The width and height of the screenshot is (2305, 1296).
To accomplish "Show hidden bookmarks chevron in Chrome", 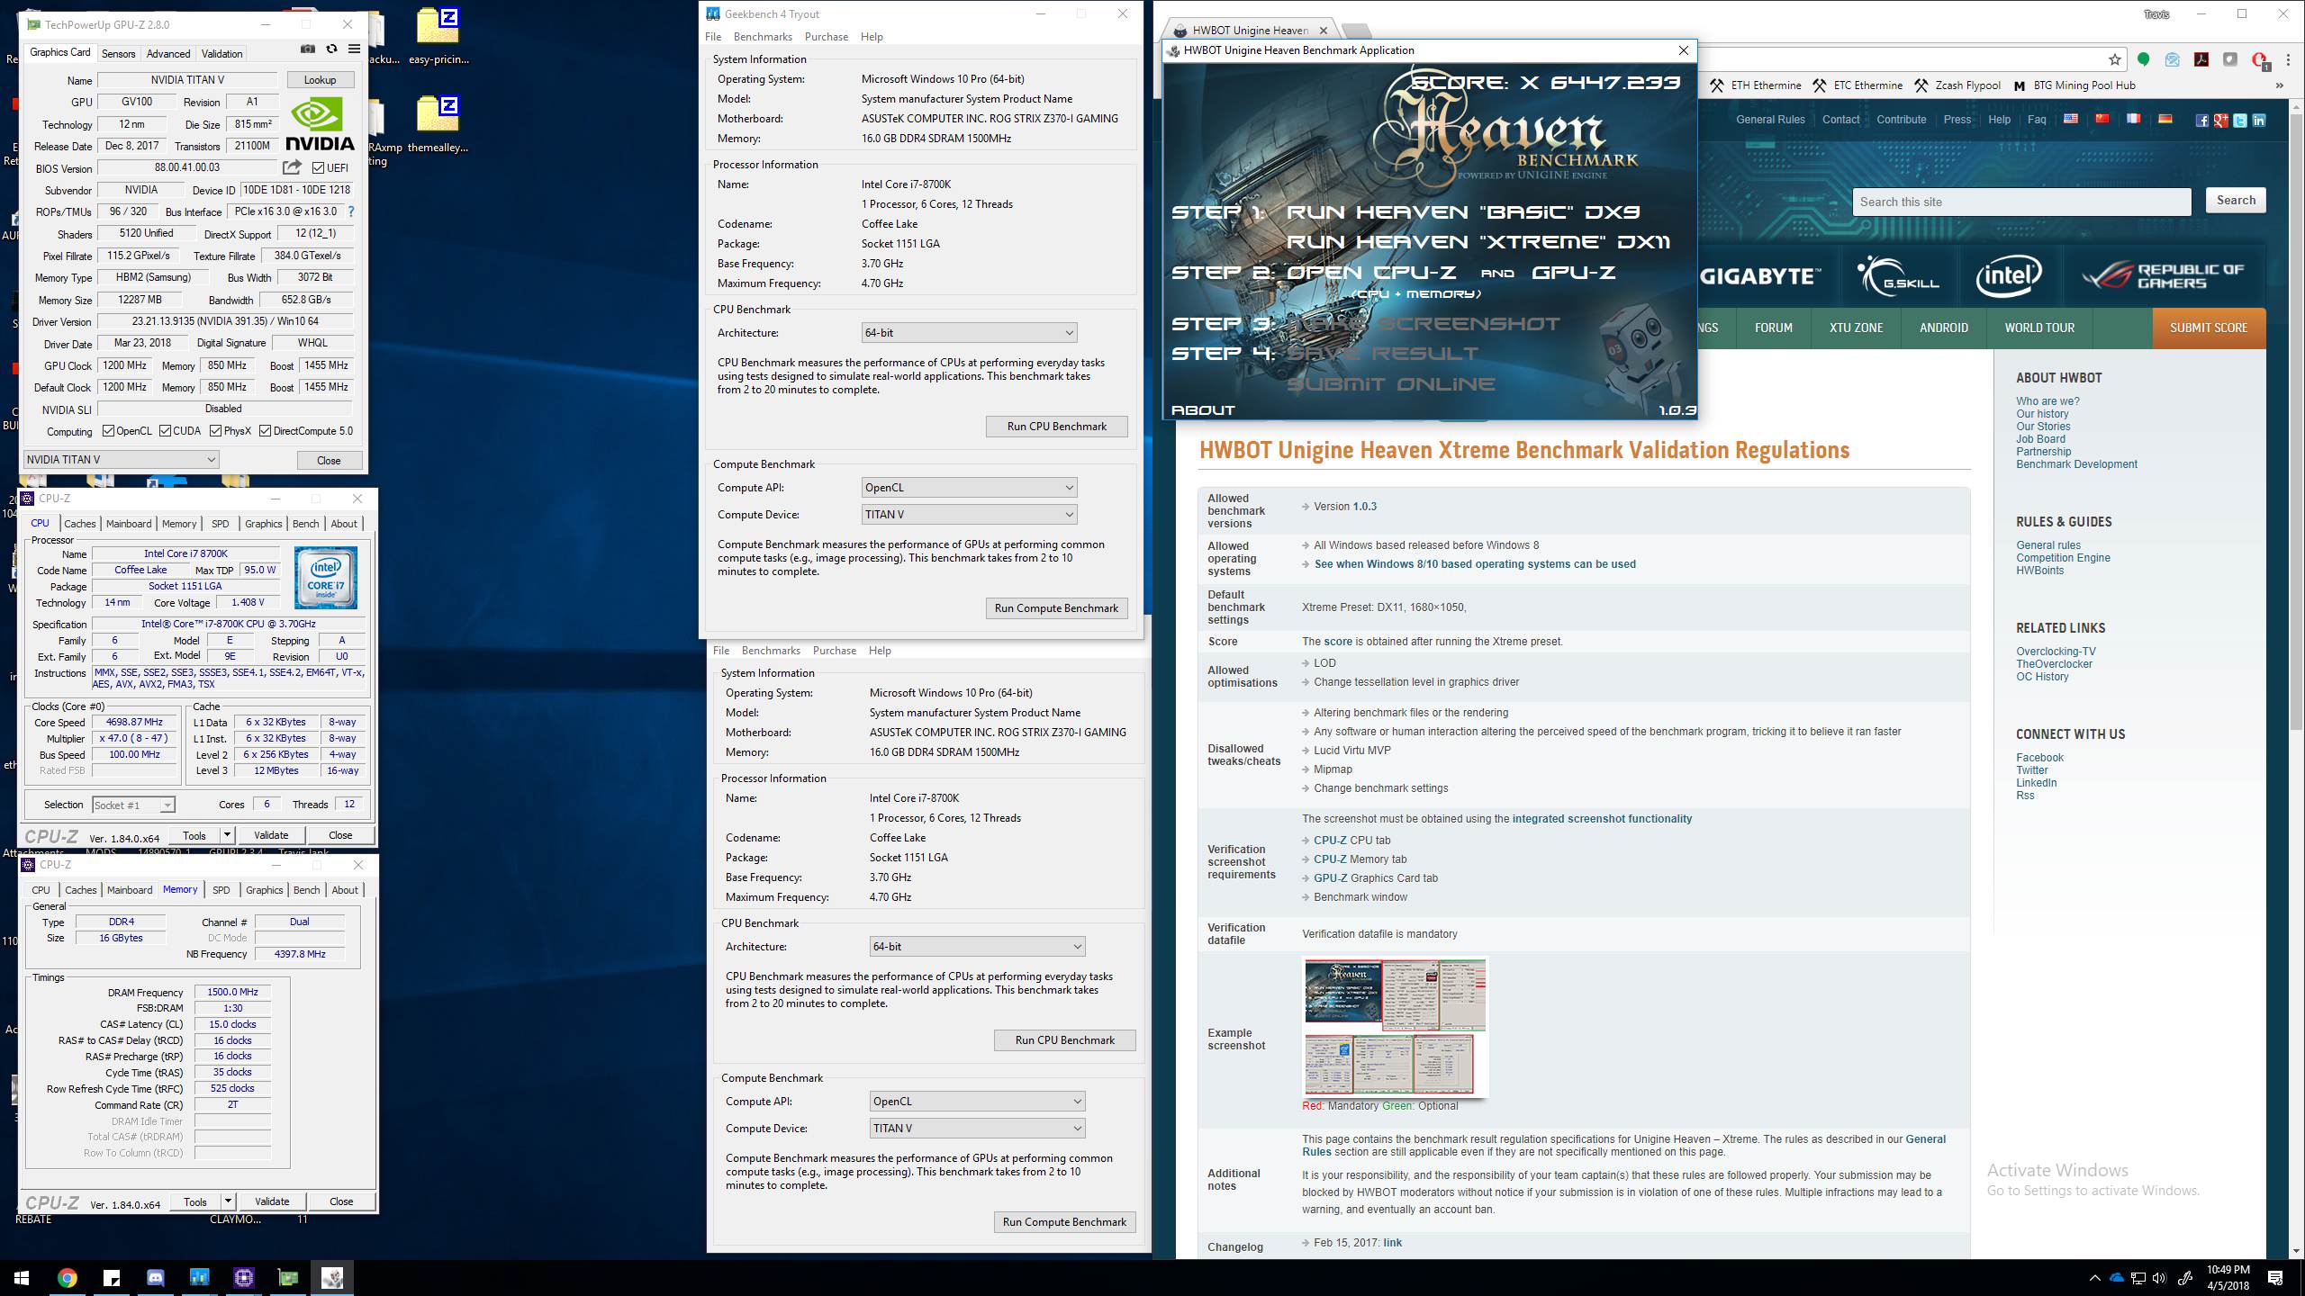I will pos(2280,85).
